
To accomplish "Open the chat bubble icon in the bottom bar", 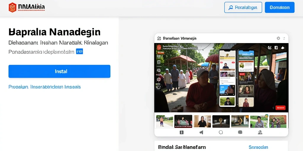I will (240, 132).
